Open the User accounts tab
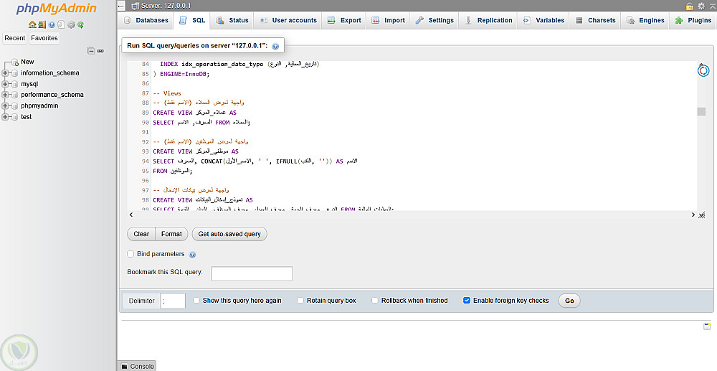The height and width of the screenshot is (371, 717). (287, 20)
